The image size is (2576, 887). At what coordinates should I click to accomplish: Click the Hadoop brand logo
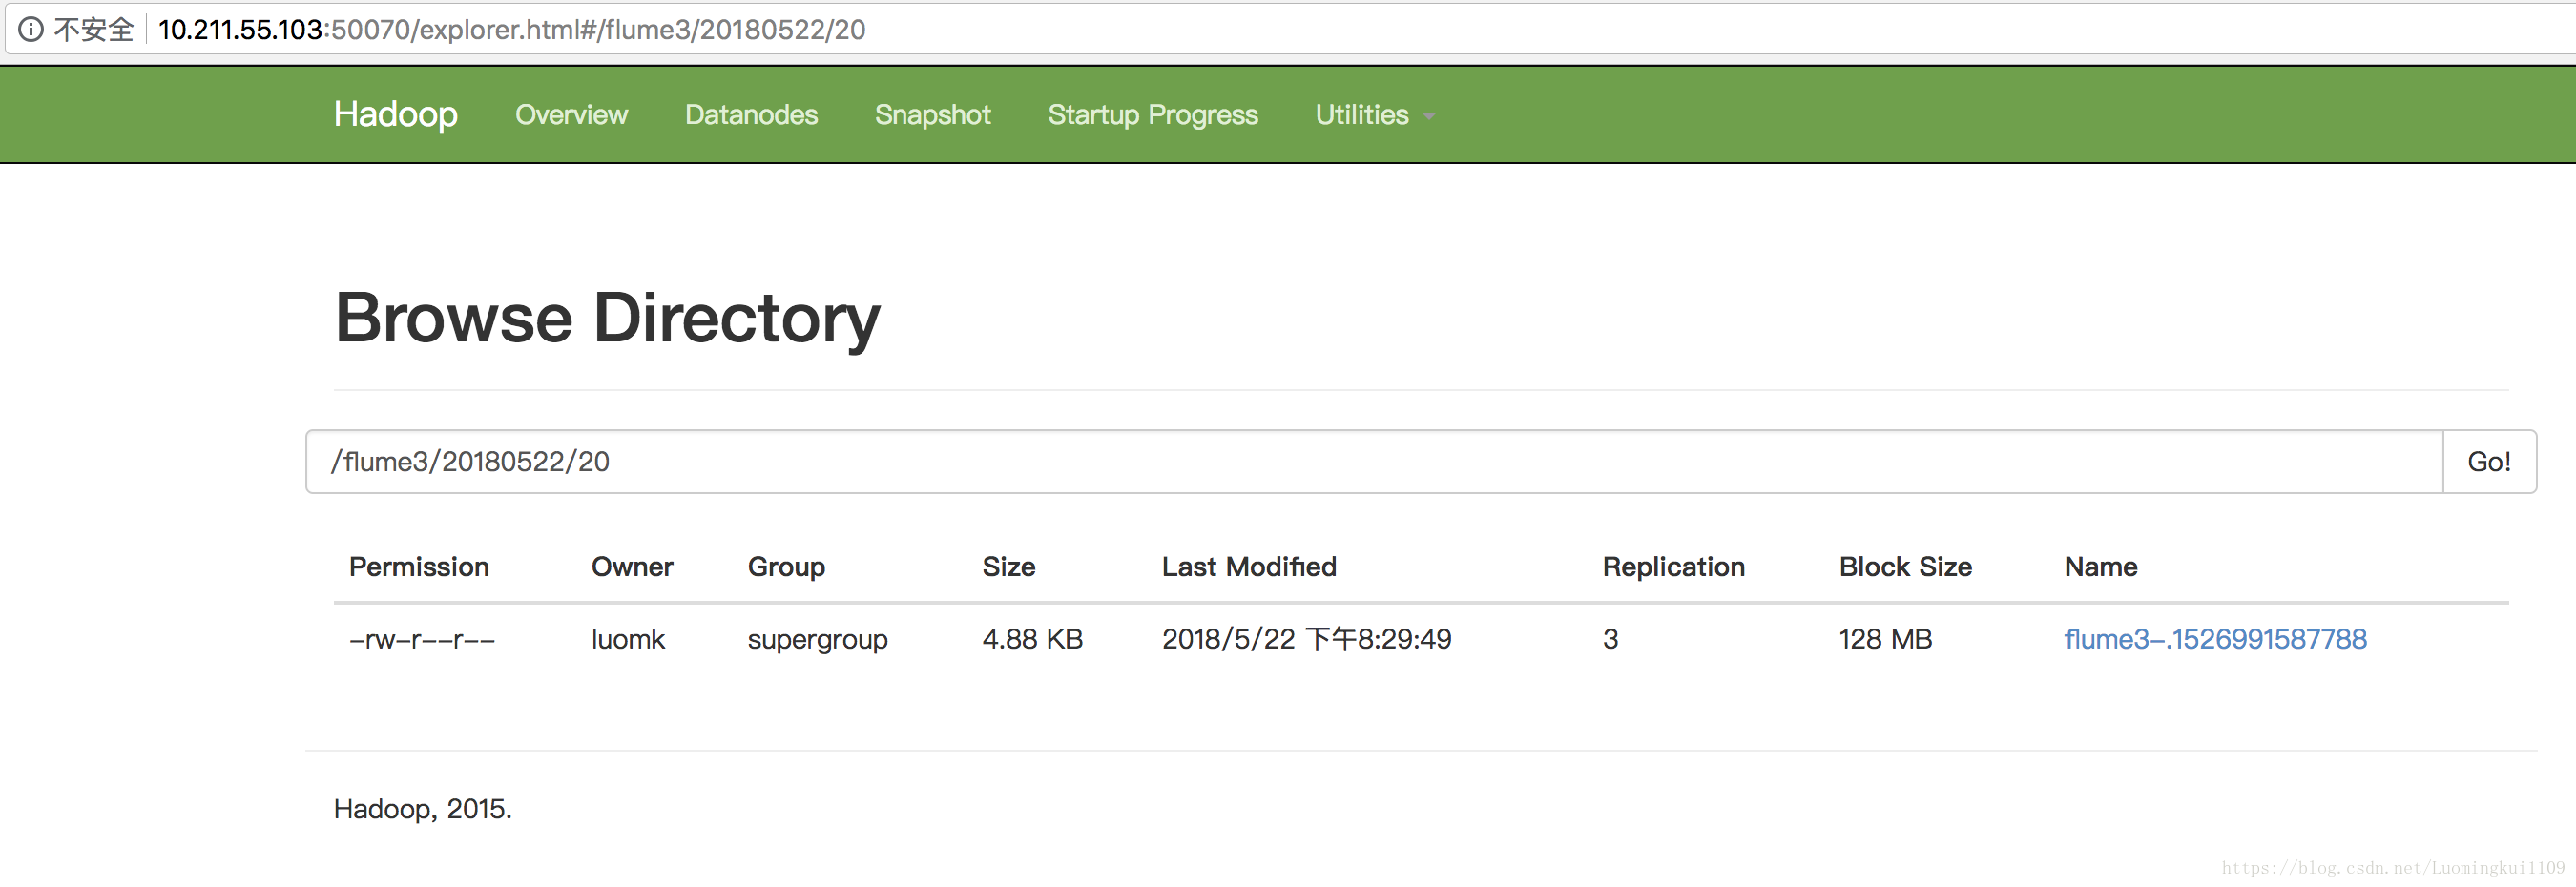[395, 115]
